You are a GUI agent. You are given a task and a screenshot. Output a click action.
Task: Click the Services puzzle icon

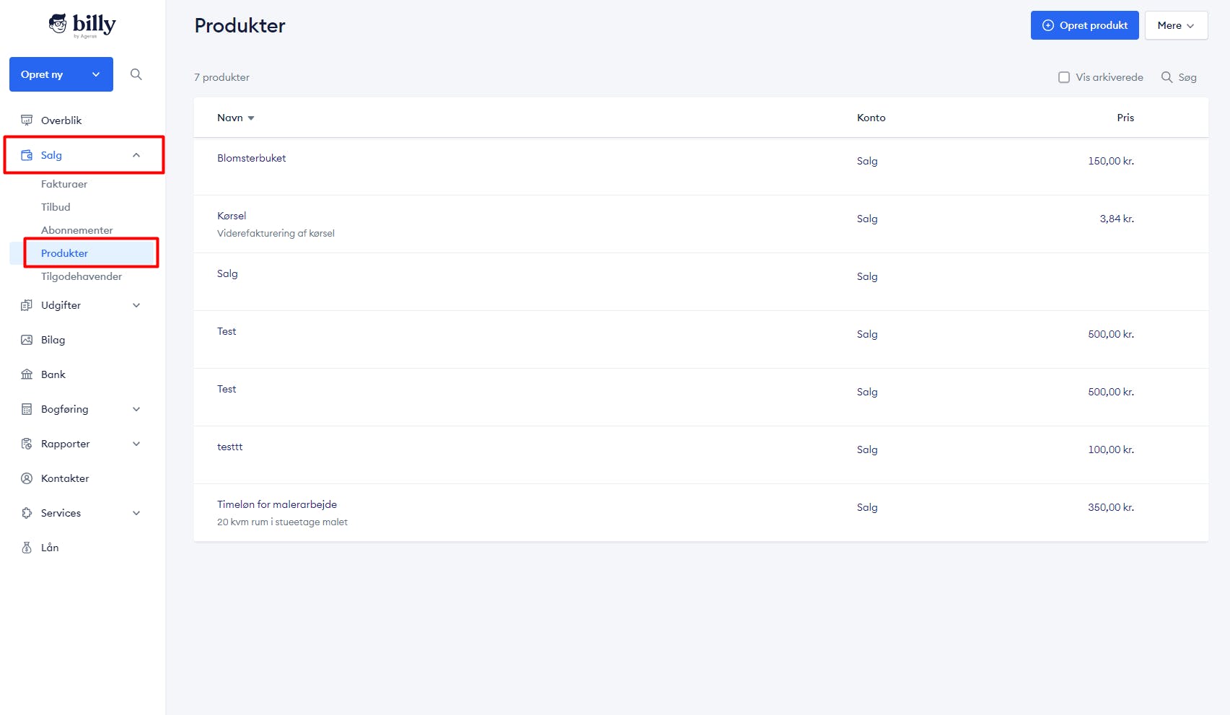tap(27, 513)
